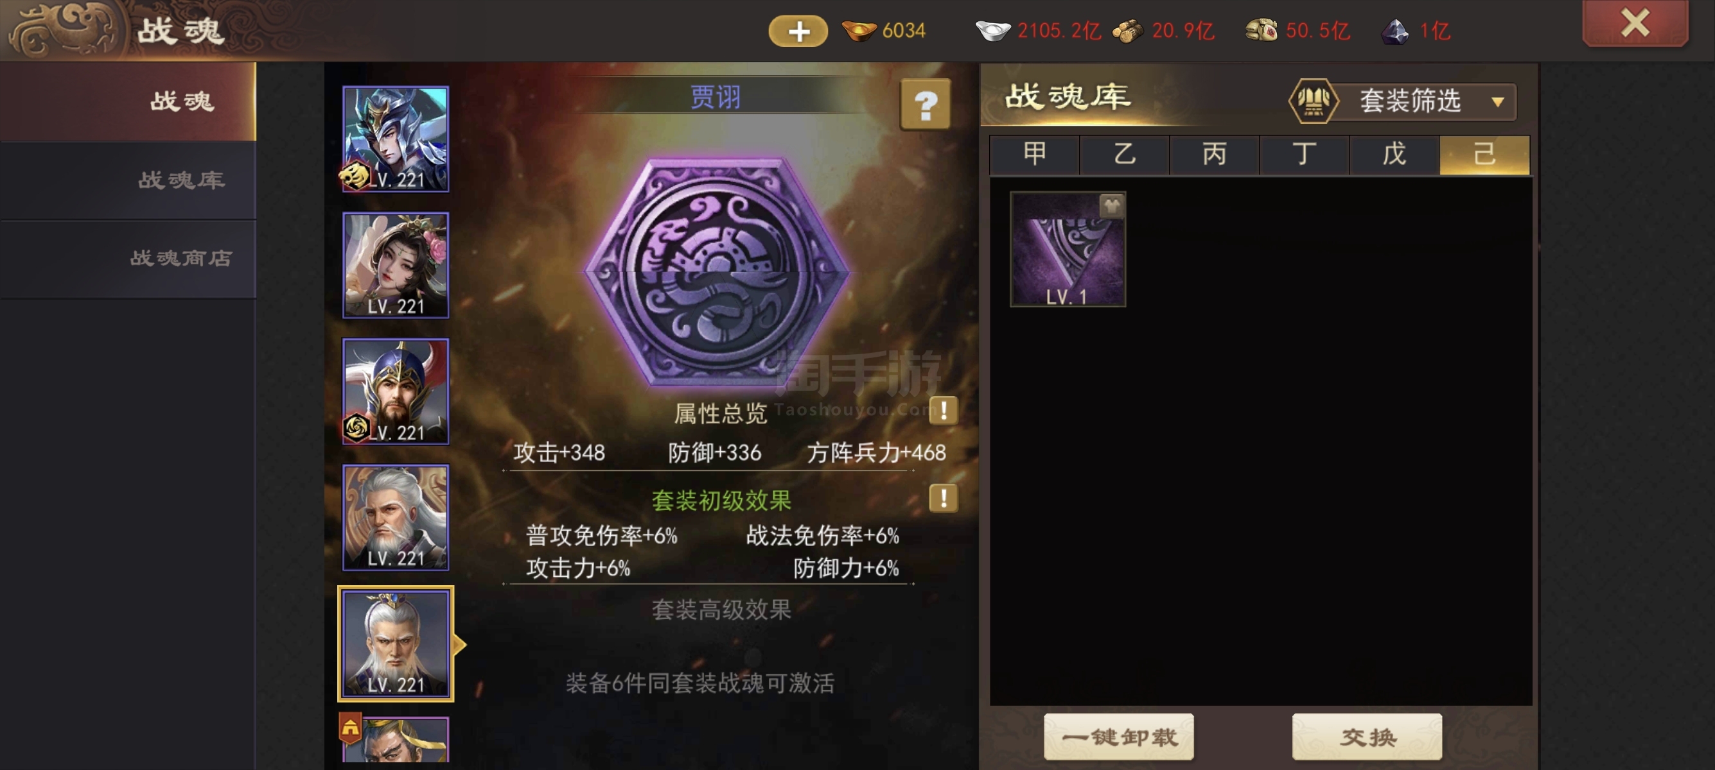Tap the exclamation icon beside 套装初级效果
The width and height of the screenshot is (1715, 770).
coord(943,497)
